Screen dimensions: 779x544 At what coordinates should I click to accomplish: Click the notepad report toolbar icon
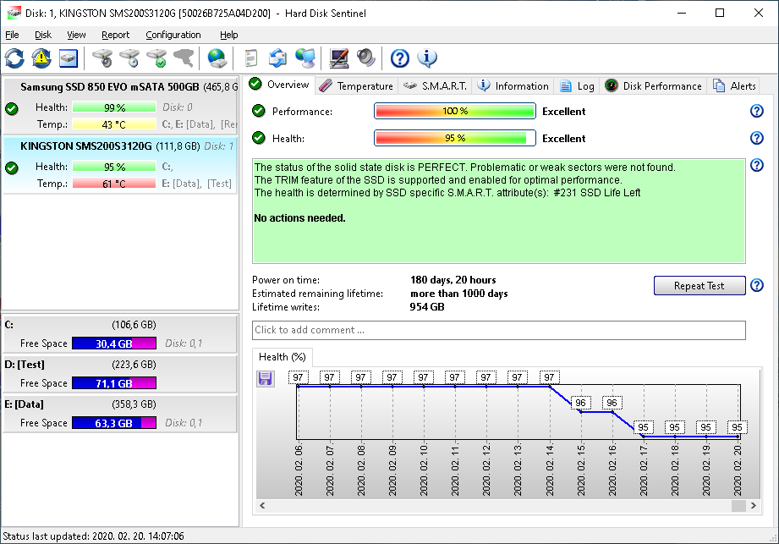(x=251, y=58)
